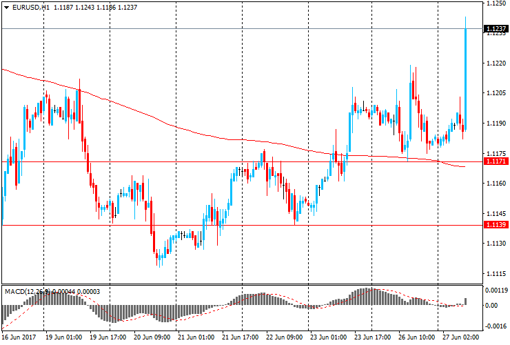Select the EURUSD,H1 chart title text

(x=31, y=7)
